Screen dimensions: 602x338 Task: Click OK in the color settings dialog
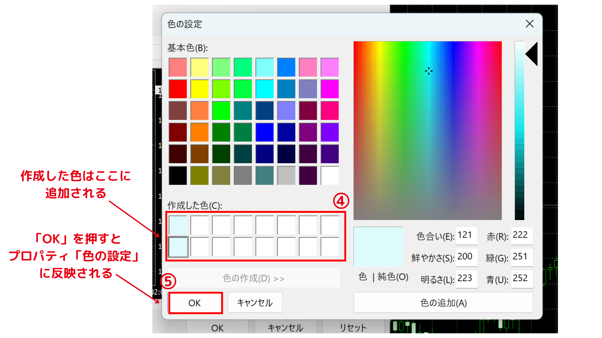tap(195, 303)
